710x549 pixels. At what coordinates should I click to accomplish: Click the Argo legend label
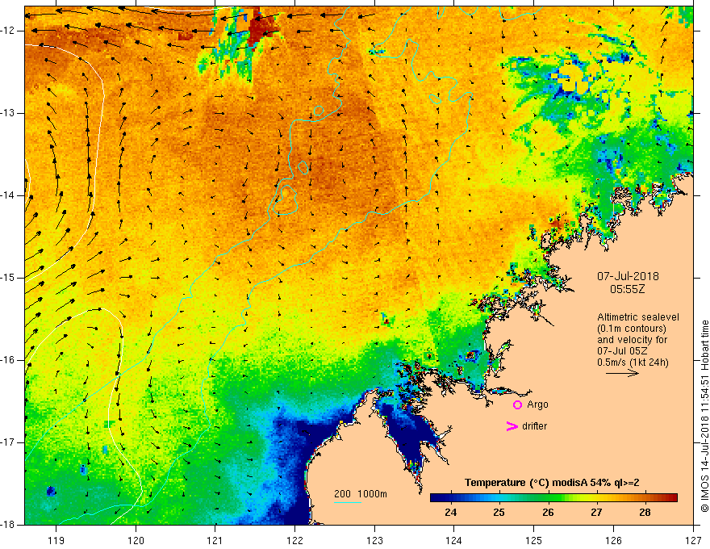click(x=537, y=404)
